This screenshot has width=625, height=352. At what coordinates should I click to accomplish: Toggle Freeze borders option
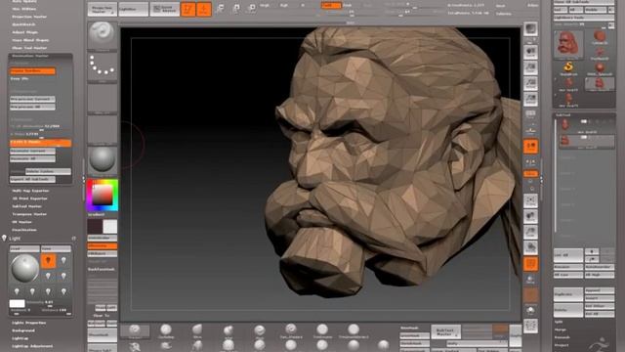tap(32, 71)
